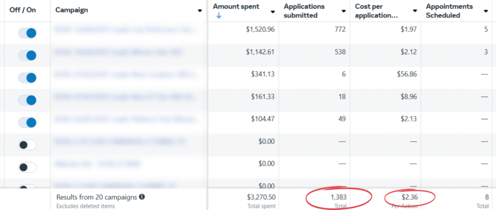
Task: Turn off the campaign that spent $1,520.96
Action: (28, 33)
